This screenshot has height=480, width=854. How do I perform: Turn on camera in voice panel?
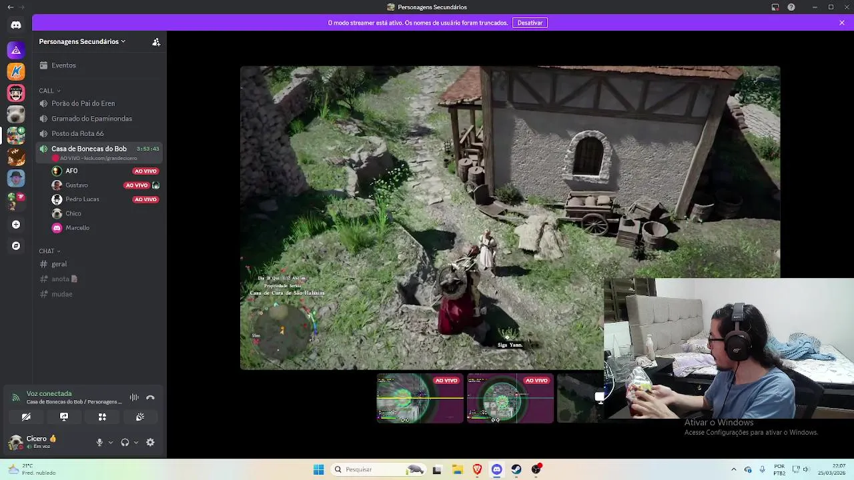click(26, 417)
